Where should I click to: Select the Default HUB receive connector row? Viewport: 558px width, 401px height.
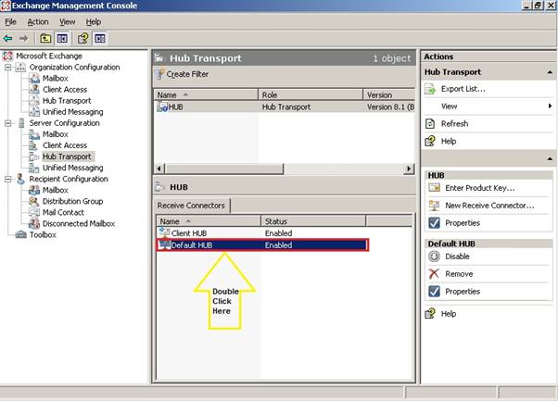[x=262, y=244]
